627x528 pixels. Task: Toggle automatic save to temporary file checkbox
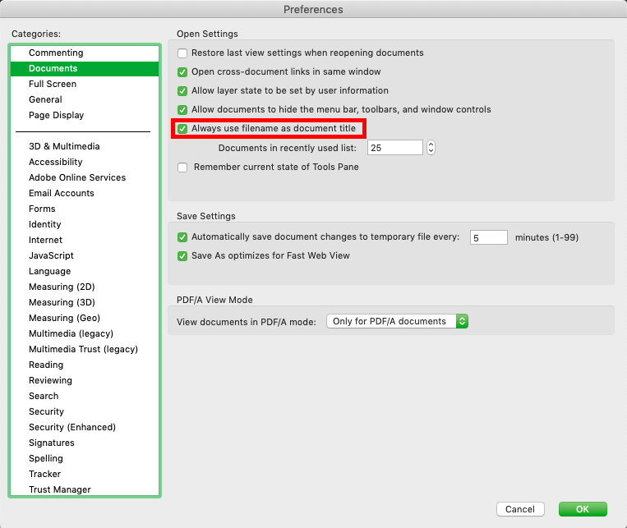(182, 237)
